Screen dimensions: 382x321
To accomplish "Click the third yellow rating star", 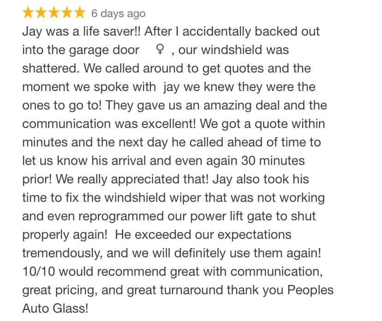I will click(54, 13).
